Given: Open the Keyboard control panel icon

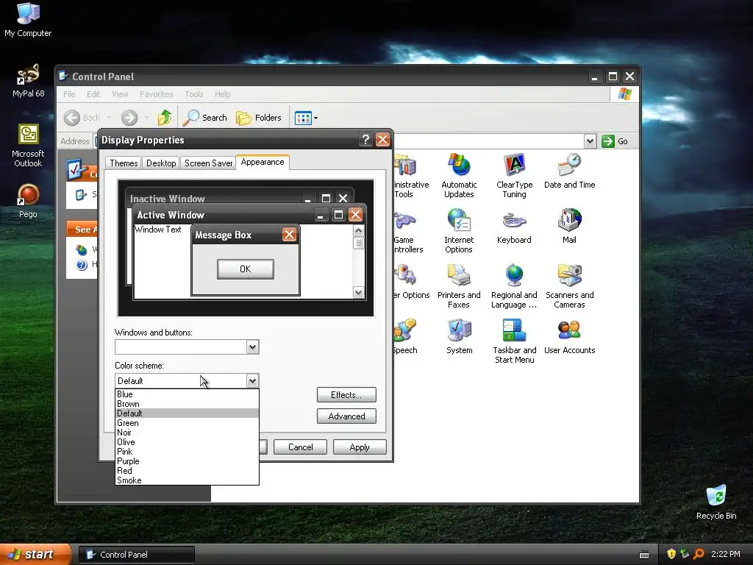Looking at the screenshot, I should click(514, 227).
